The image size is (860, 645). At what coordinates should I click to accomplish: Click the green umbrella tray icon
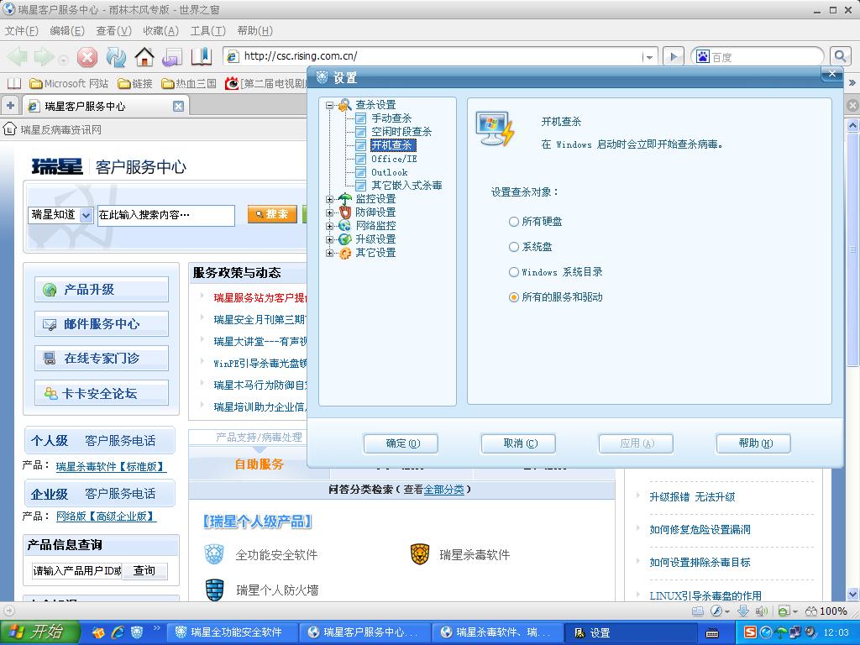pos(780,632)
